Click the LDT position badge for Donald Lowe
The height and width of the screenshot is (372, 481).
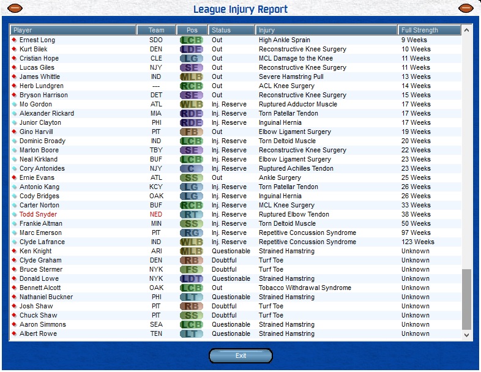click(x=192, y=279)
